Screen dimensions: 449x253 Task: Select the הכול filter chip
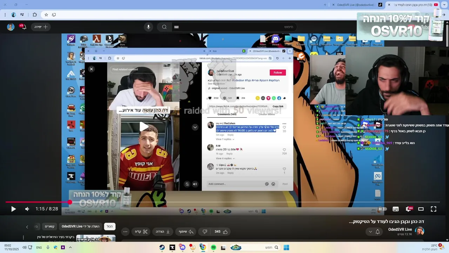coord(110,227)
